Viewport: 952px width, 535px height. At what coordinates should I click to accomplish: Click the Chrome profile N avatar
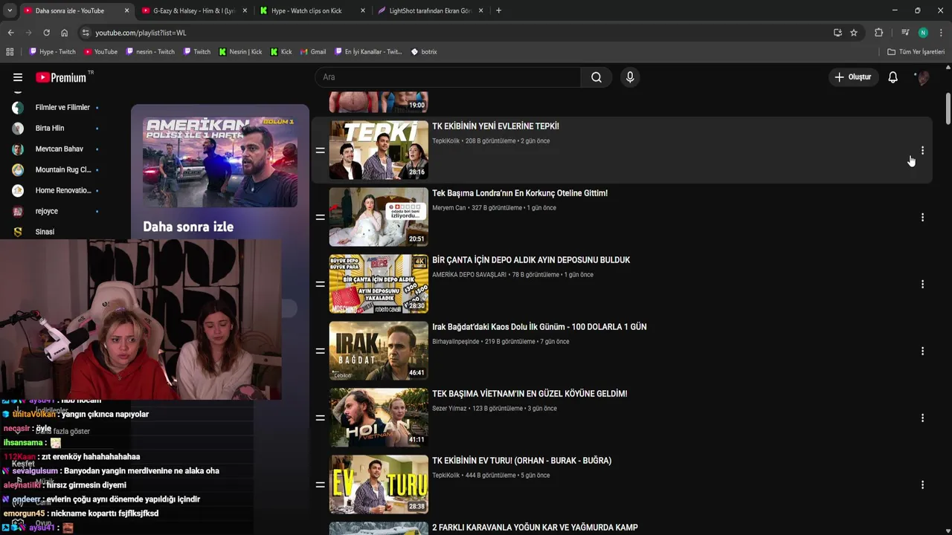point(923,33)
